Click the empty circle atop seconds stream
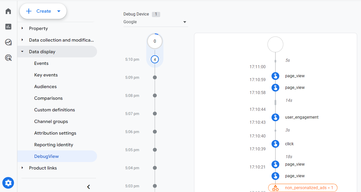 [x=275, y=44]
